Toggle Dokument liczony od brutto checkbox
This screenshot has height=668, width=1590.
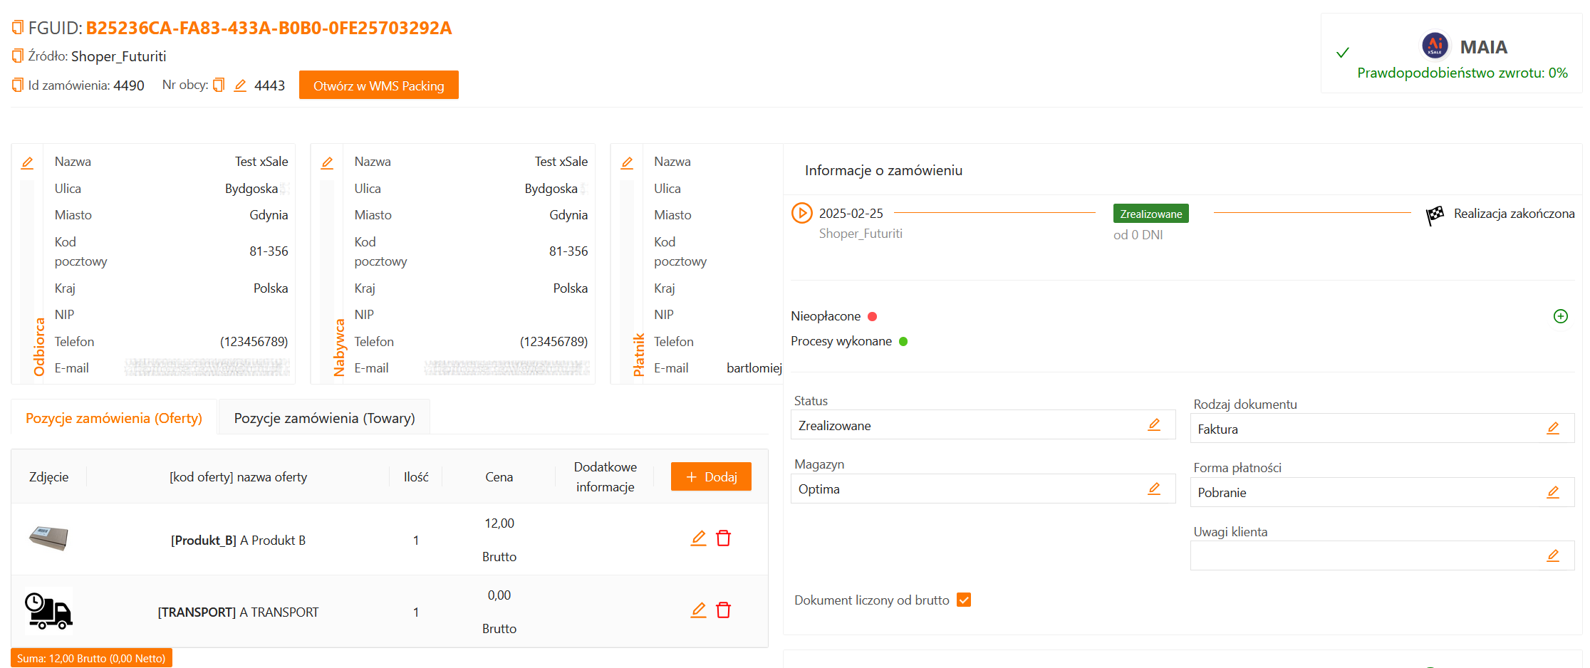(x=964, y=600)
